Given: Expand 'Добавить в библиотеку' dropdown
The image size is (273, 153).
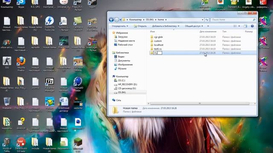Looking at the screenshot, I should [x=166, y=26].
